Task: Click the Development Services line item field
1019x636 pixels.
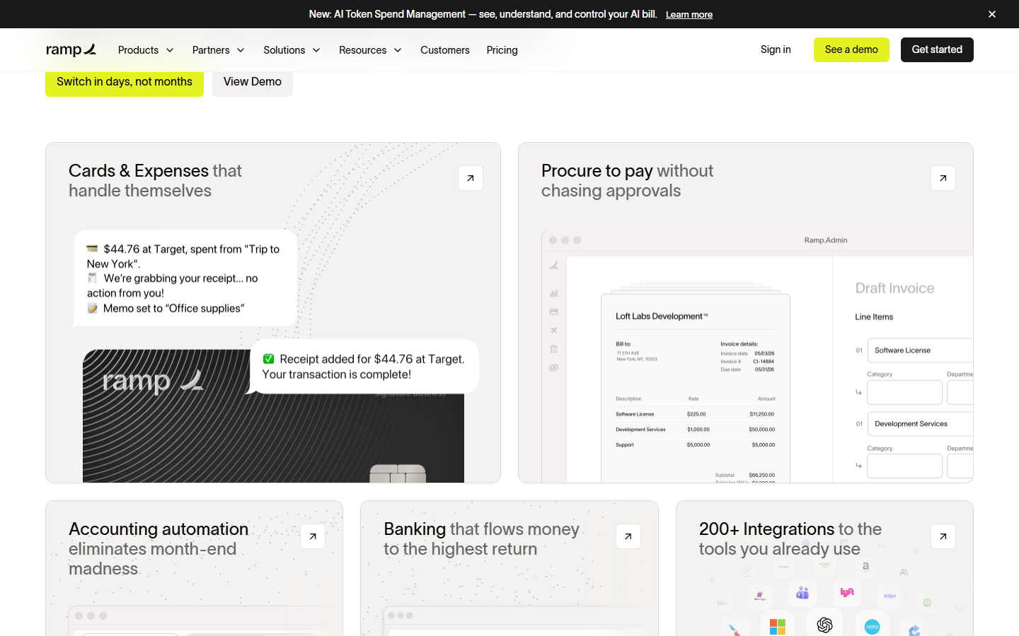Action: pyautogui.click(x=921, y=424)
